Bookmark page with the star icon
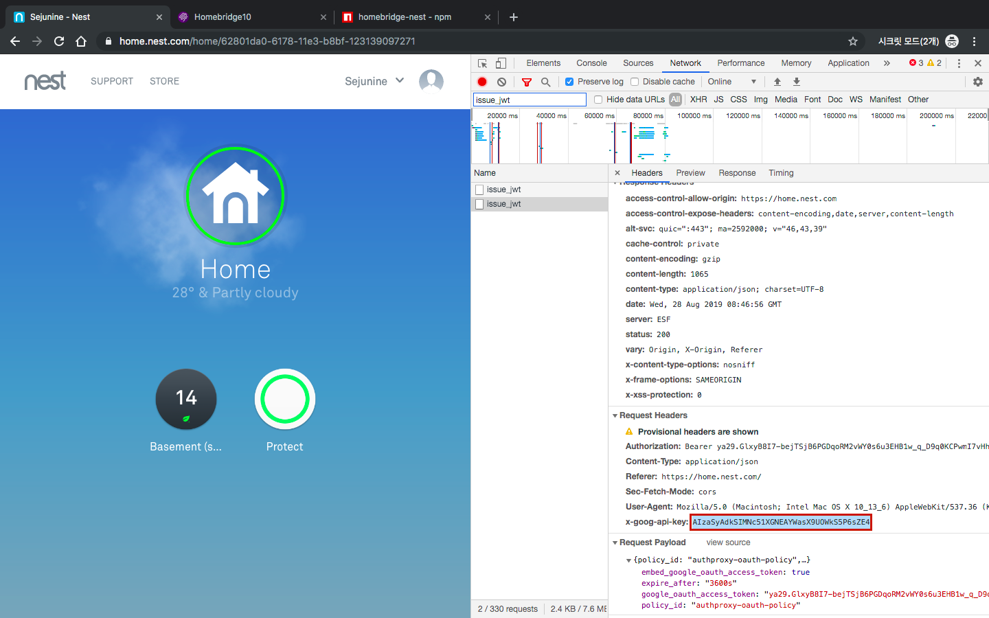 coord(853,41)
